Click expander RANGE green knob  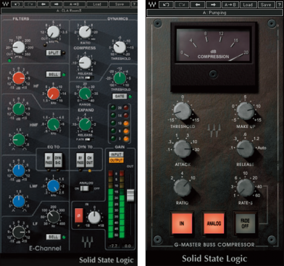point(85,93)
